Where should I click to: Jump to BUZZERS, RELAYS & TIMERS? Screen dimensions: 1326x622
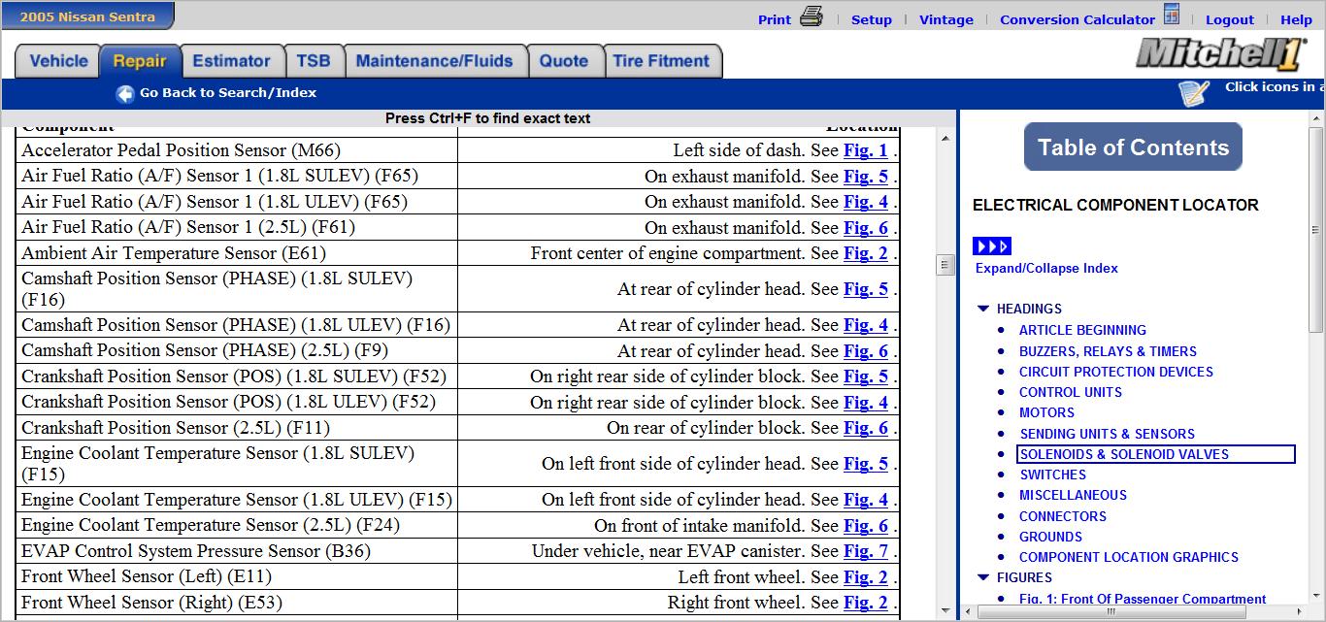(x=1108, y=351)
